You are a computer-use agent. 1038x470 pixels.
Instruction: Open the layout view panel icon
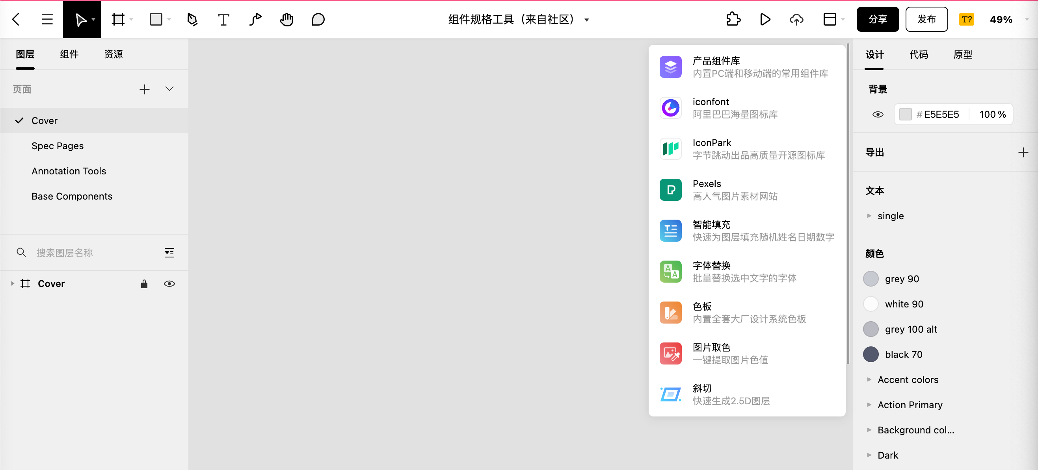point(830,19)
